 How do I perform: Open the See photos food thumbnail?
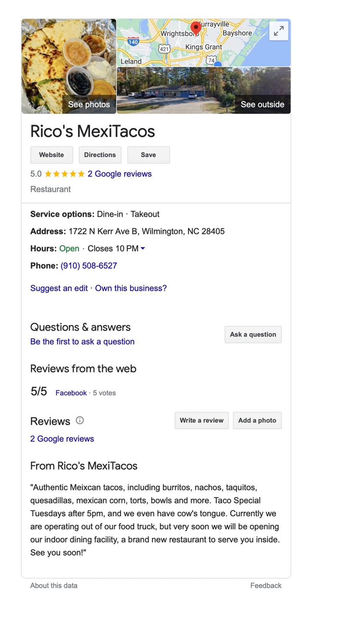(69, 66)
